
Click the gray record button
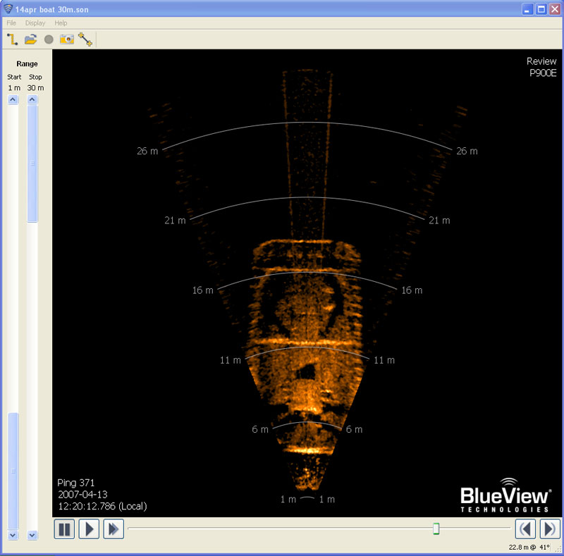[49, 39]
